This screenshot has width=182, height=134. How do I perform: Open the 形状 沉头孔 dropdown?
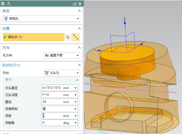pyautogui.click(x=62, y=73)
